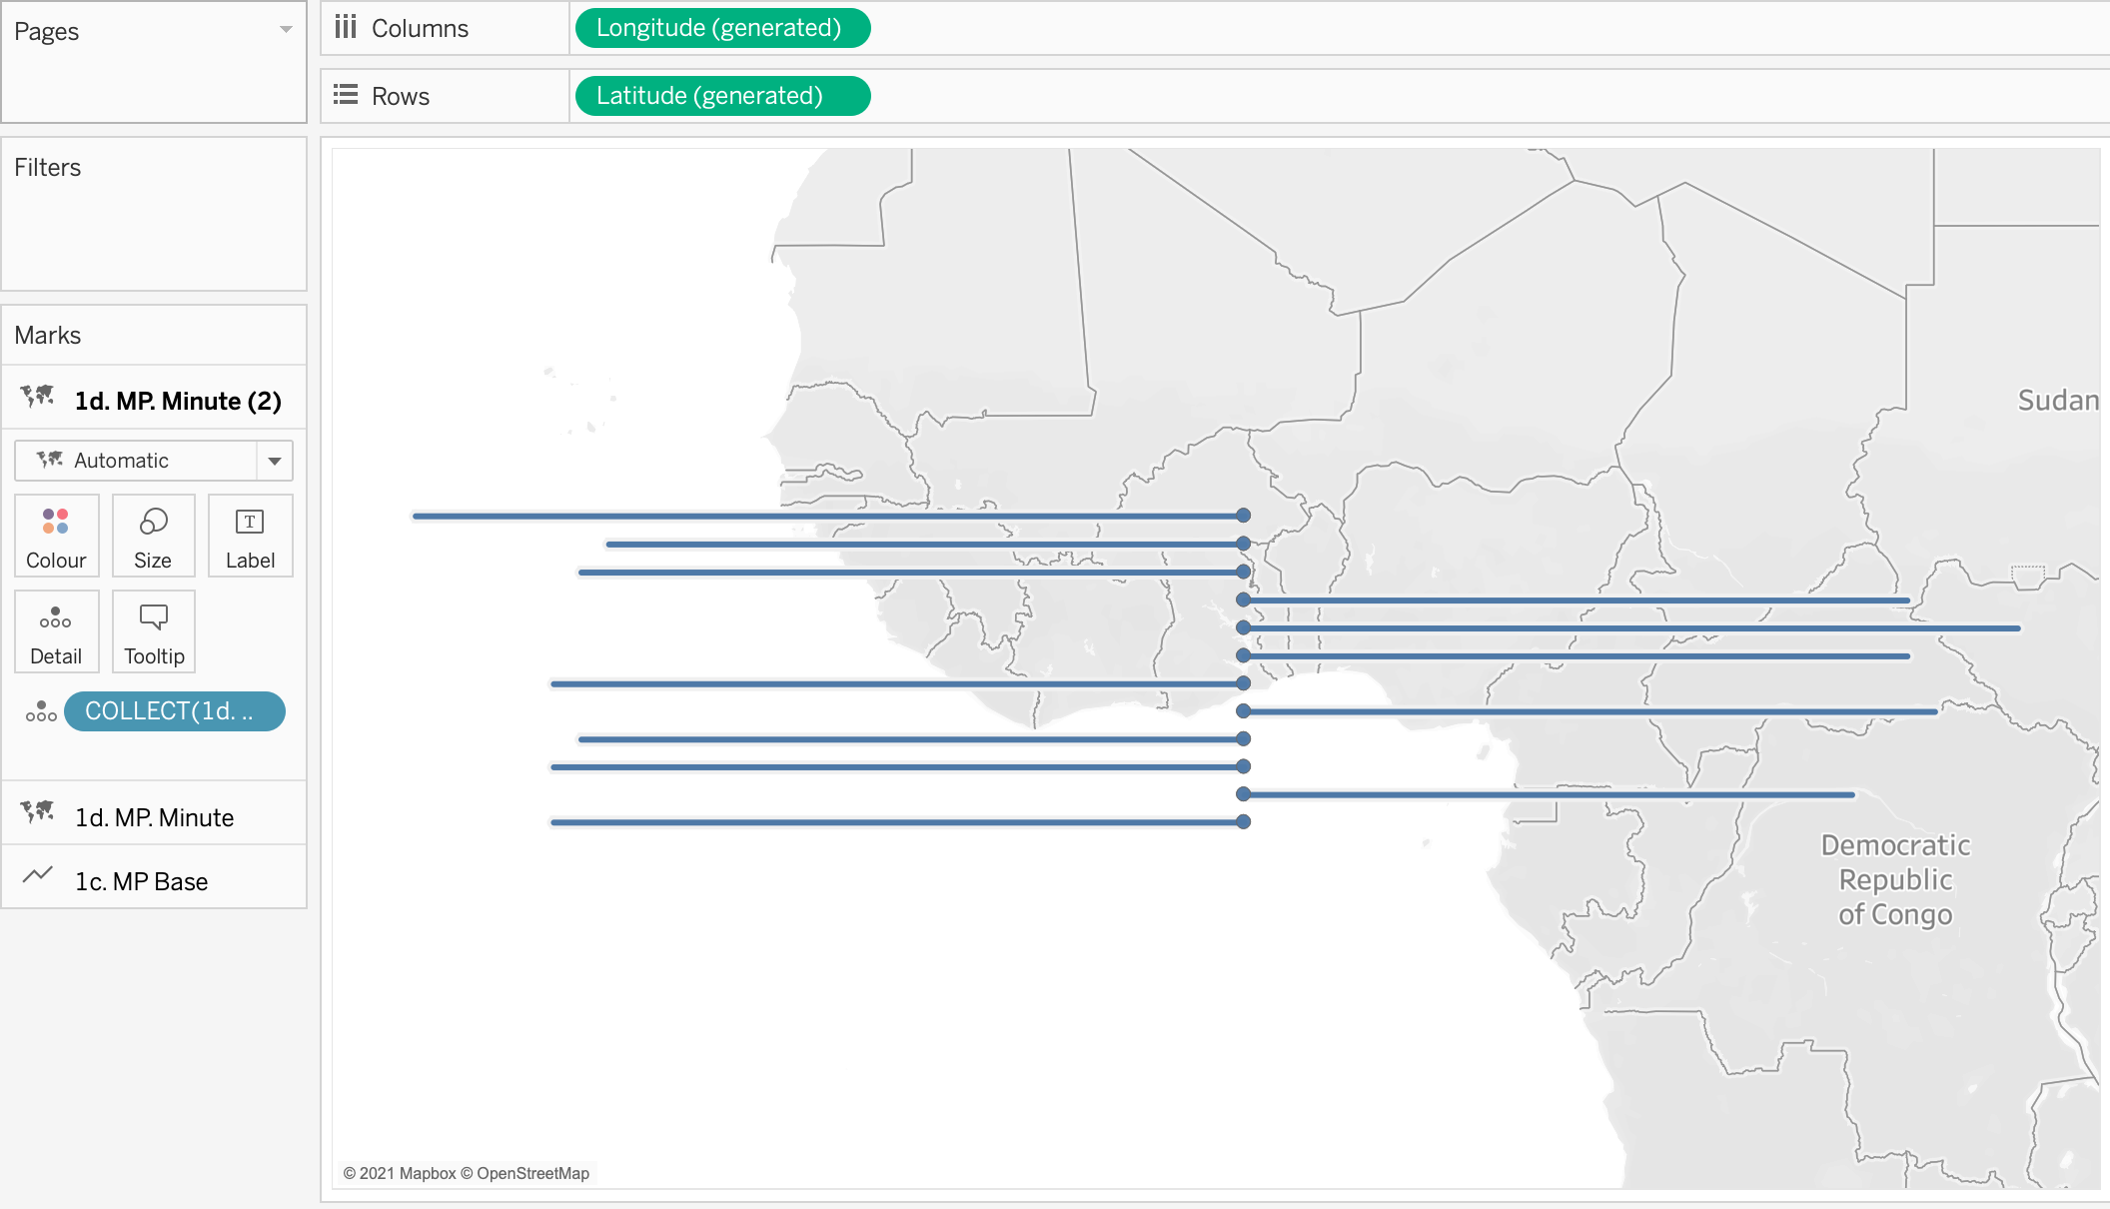Screen dimensions: 2110x1209
Task: Click the Latitude (generated) pill
Action: [721, 96]
